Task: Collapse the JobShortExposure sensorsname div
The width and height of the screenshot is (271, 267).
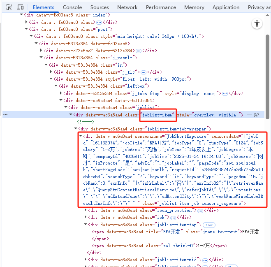Action: click(x=81, y=136)
